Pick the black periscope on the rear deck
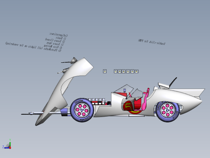This screenshot has width=210, height=158. tap(173, 82)
